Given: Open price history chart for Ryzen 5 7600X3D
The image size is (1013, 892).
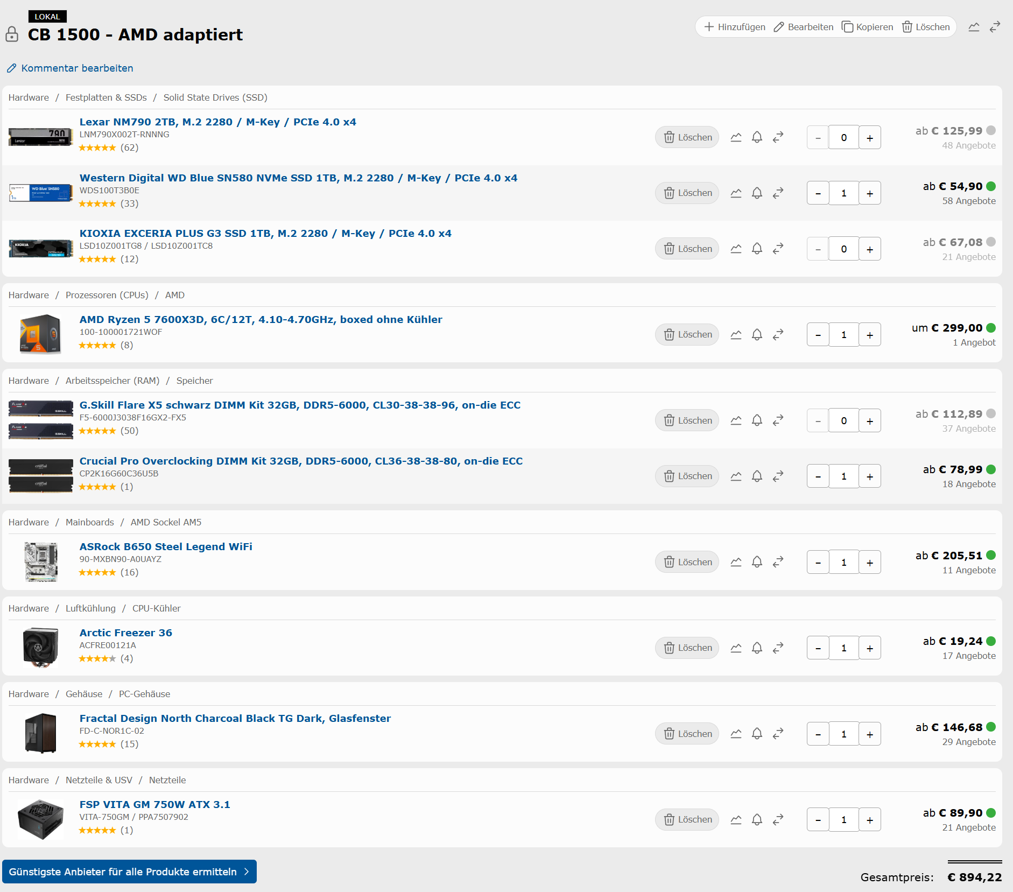Looking at the screenshot, I should [x=736, y=334].
